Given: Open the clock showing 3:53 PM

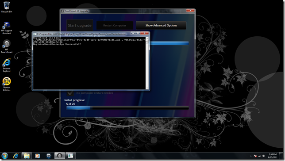Looking at the screenshot, I should click(x=273, y=156).
